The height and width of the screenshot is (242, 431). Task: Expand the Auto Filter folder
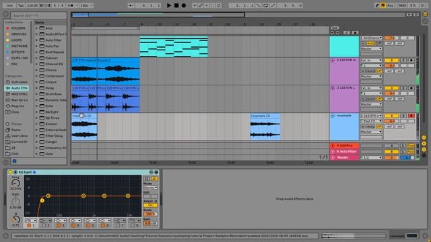(36, 40)
